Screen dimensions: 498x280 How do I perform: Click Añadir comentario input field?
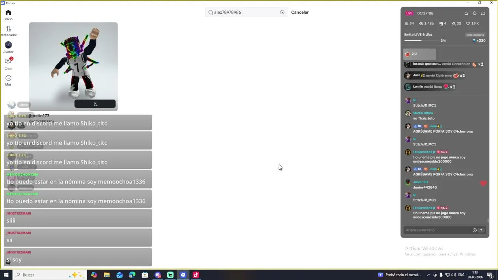[x=438, y=230]
